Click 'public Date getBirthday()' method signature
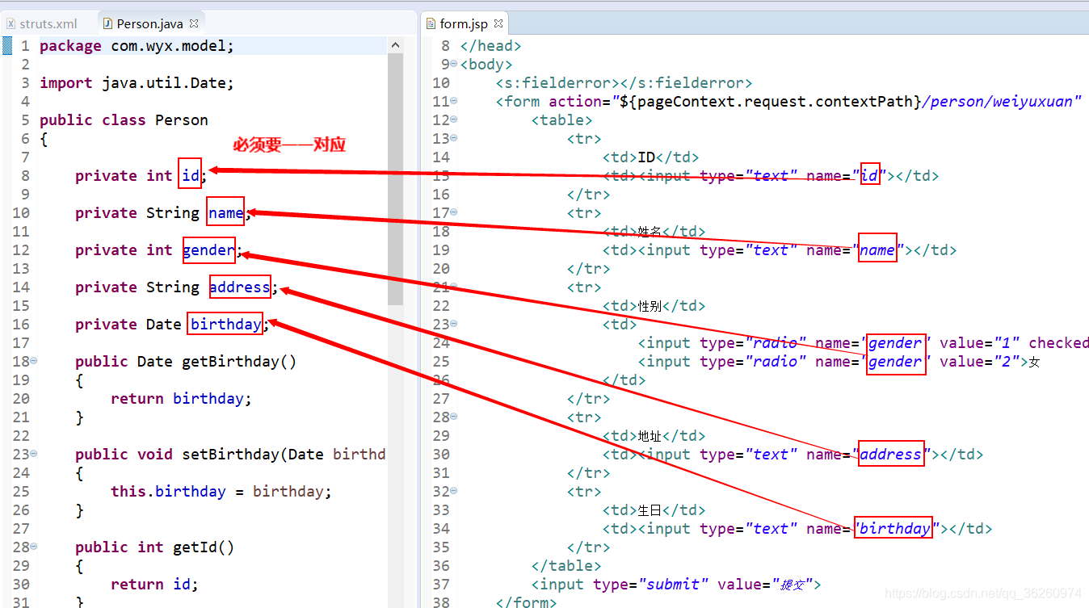This screenshot has height=608, width=1089. pyautogui.click(x=186, y=362)
